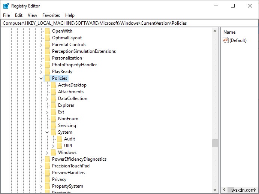Select the Parental Controls folder icon
The image size is (259, 194).
pyautogui.click(x=47, y=45)
